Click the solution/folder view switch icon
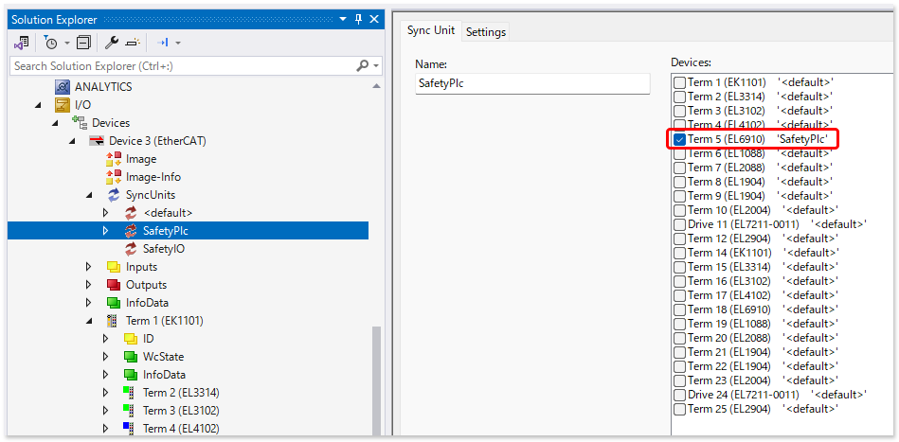 [x=21, y=43]
